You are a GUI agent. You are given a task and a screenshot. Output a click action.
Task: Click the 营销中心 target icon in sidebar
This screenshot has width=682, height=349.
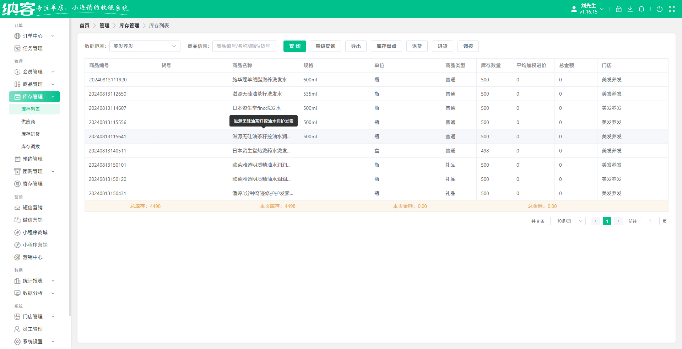tap(17, 257)
